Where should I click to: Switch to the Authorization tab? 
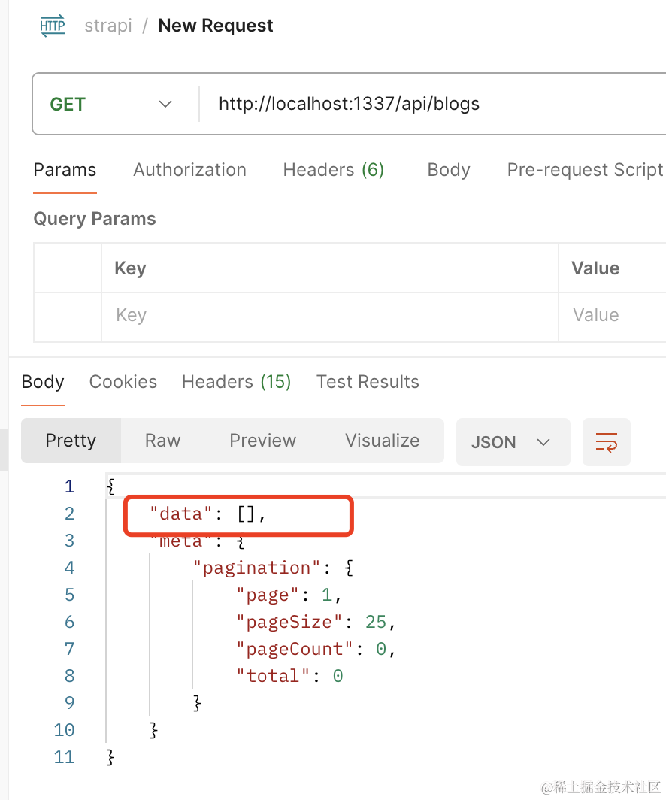pos(189,170)
